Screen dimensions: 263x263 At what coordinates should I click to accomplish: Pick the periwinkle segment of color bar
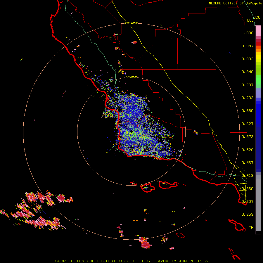[258, 93]
